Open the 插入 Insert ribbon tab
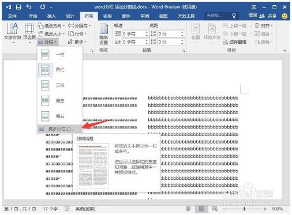Viewport: 292px width, 215px height. (51, 16)
